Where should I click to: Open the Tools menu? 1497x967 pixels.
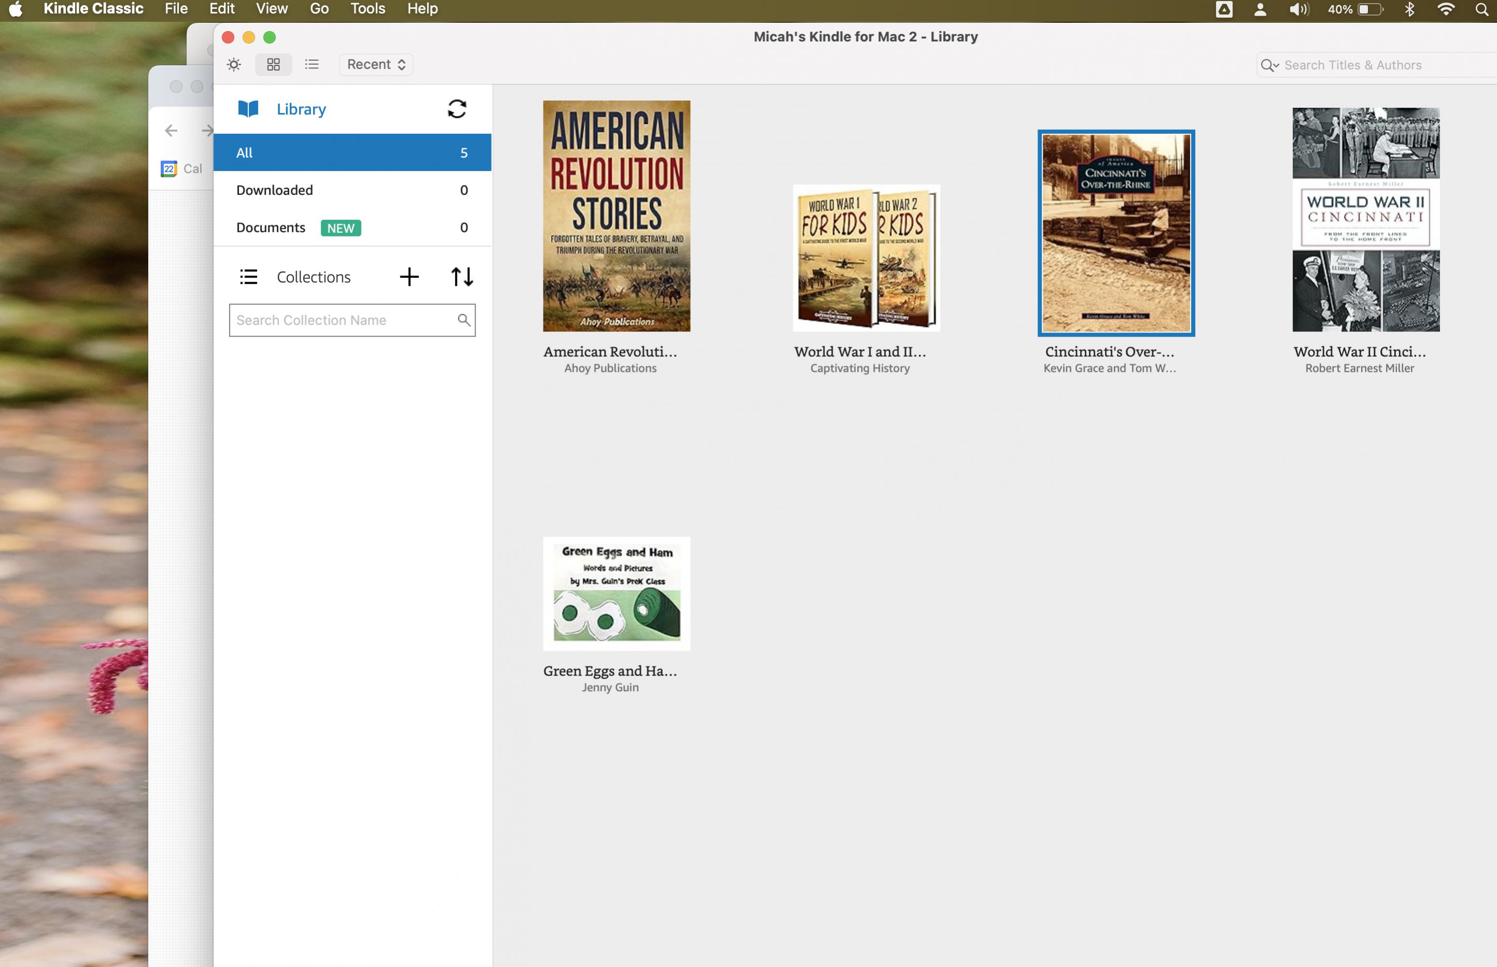pyautogui.click(x=367, y=9)
